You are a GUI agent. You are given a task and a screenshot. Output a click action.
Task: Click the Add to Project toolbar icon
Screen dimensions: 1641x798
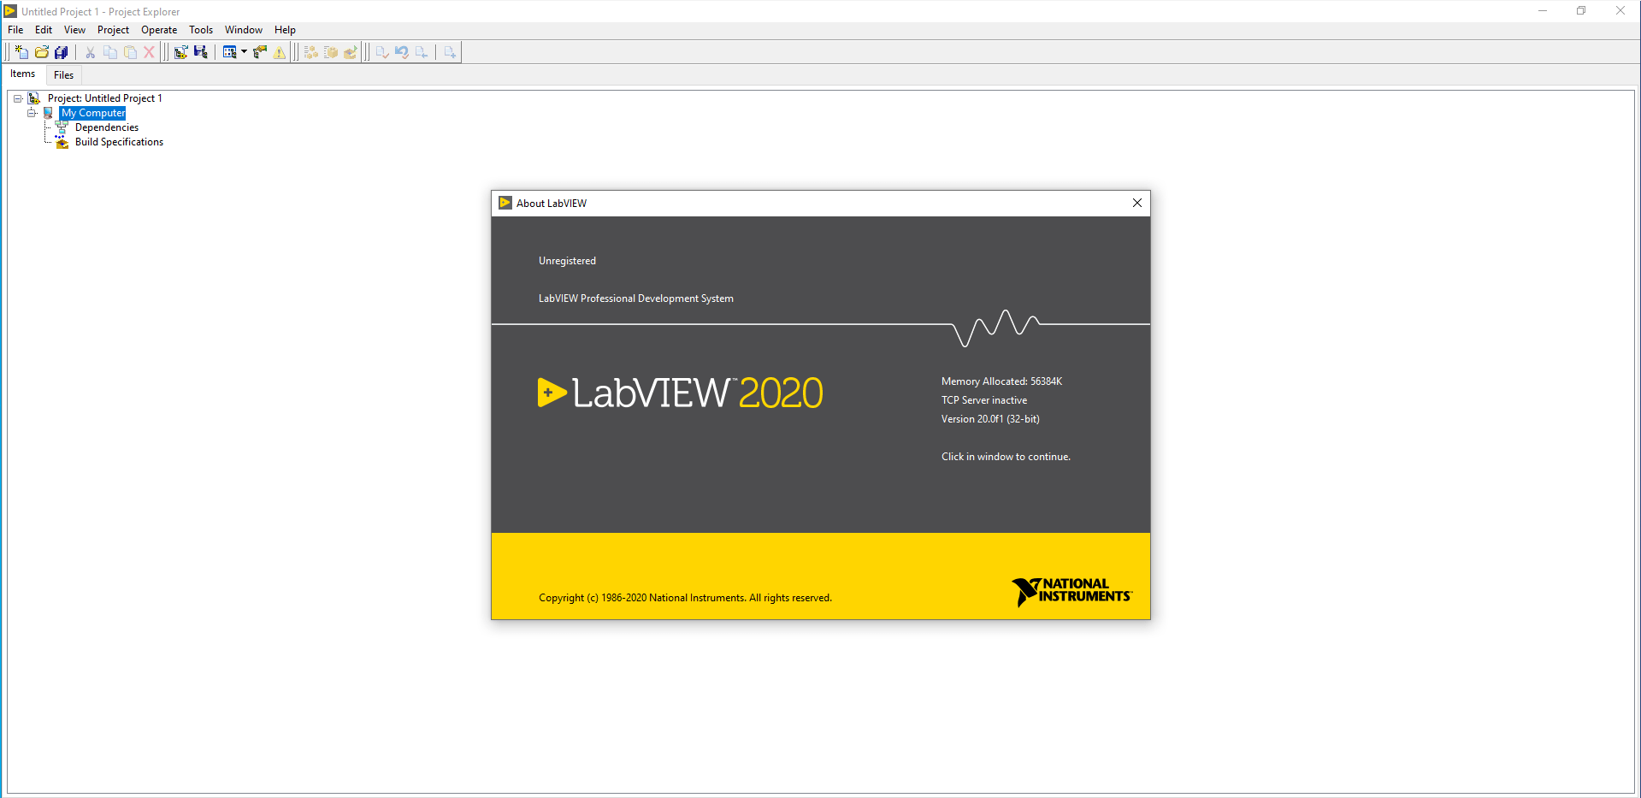180,52
